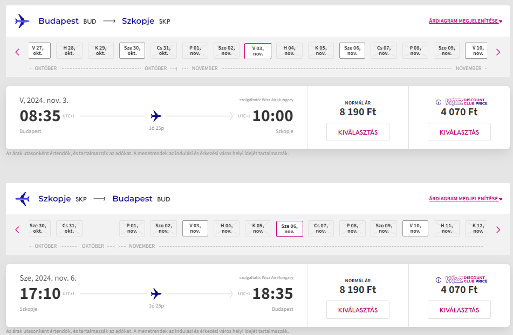Go to earlier outbound dates with left arrow
The height and width of the screenshot is (335, 513).
[17, 52]
